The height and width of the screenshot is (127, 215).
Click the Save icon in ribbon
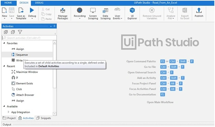tap(12, 10)
